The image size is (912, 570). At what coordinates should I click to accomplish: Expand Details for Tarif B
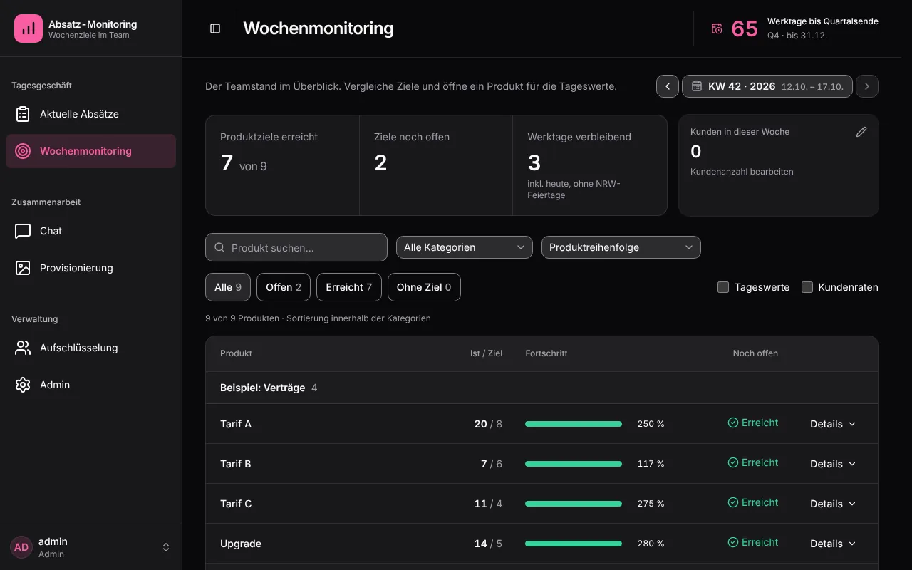(833, 464)
